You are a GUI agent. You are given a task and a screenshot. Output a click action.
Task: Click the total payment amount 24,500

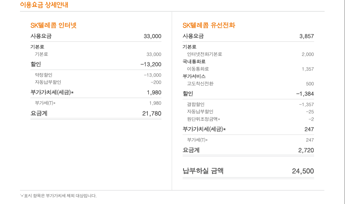point(303,171)
